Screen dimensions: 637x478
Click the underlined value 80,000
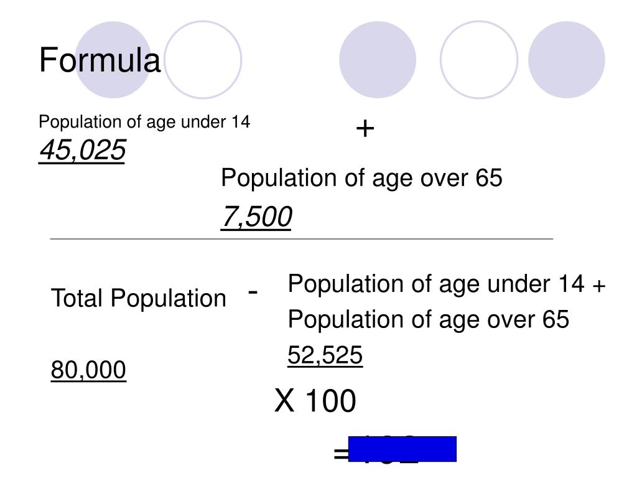pyautogui.click(x=88, y=370)
